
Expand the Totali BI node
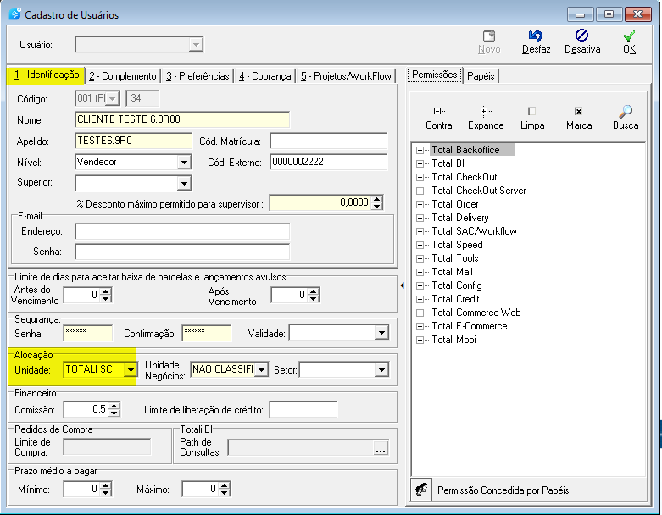(x=420, y=163)
